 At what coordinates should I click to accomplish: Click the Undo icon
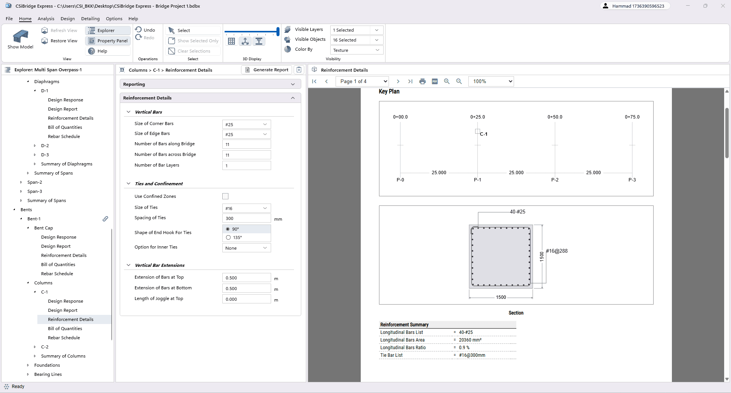pos(139,30)
